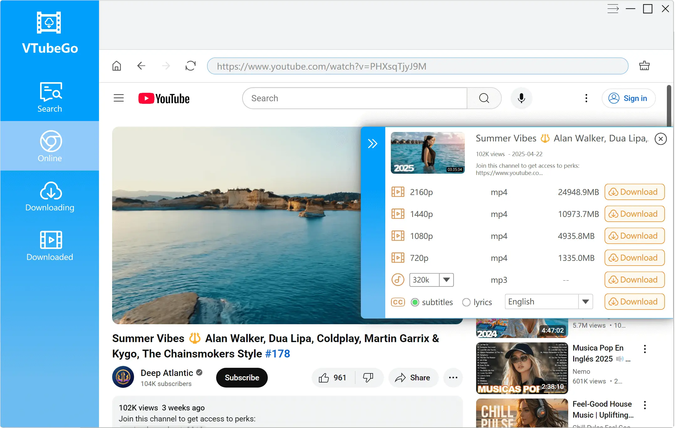Subscribe to the Deep Atlantic channel
The image size is (675, 428).
pos(241,378)
